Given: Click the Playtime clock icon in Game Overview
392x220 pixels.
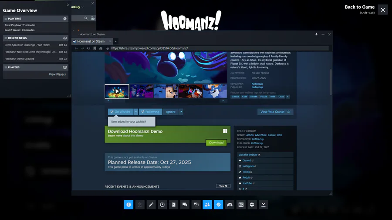Looking at the screenshot, I should coord(65,19).
